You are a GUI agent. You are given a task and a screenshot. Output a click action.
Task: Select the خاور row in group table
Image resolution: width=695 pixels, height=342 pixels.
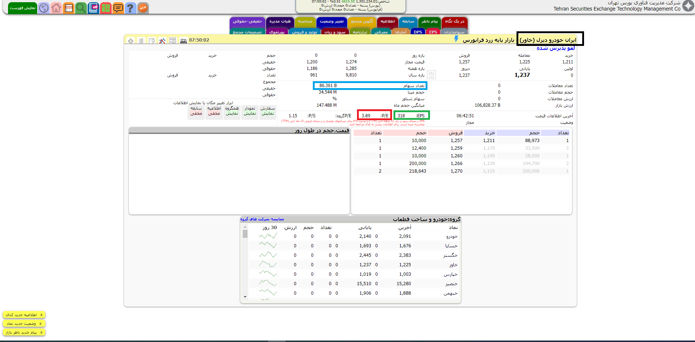(354, 265)
